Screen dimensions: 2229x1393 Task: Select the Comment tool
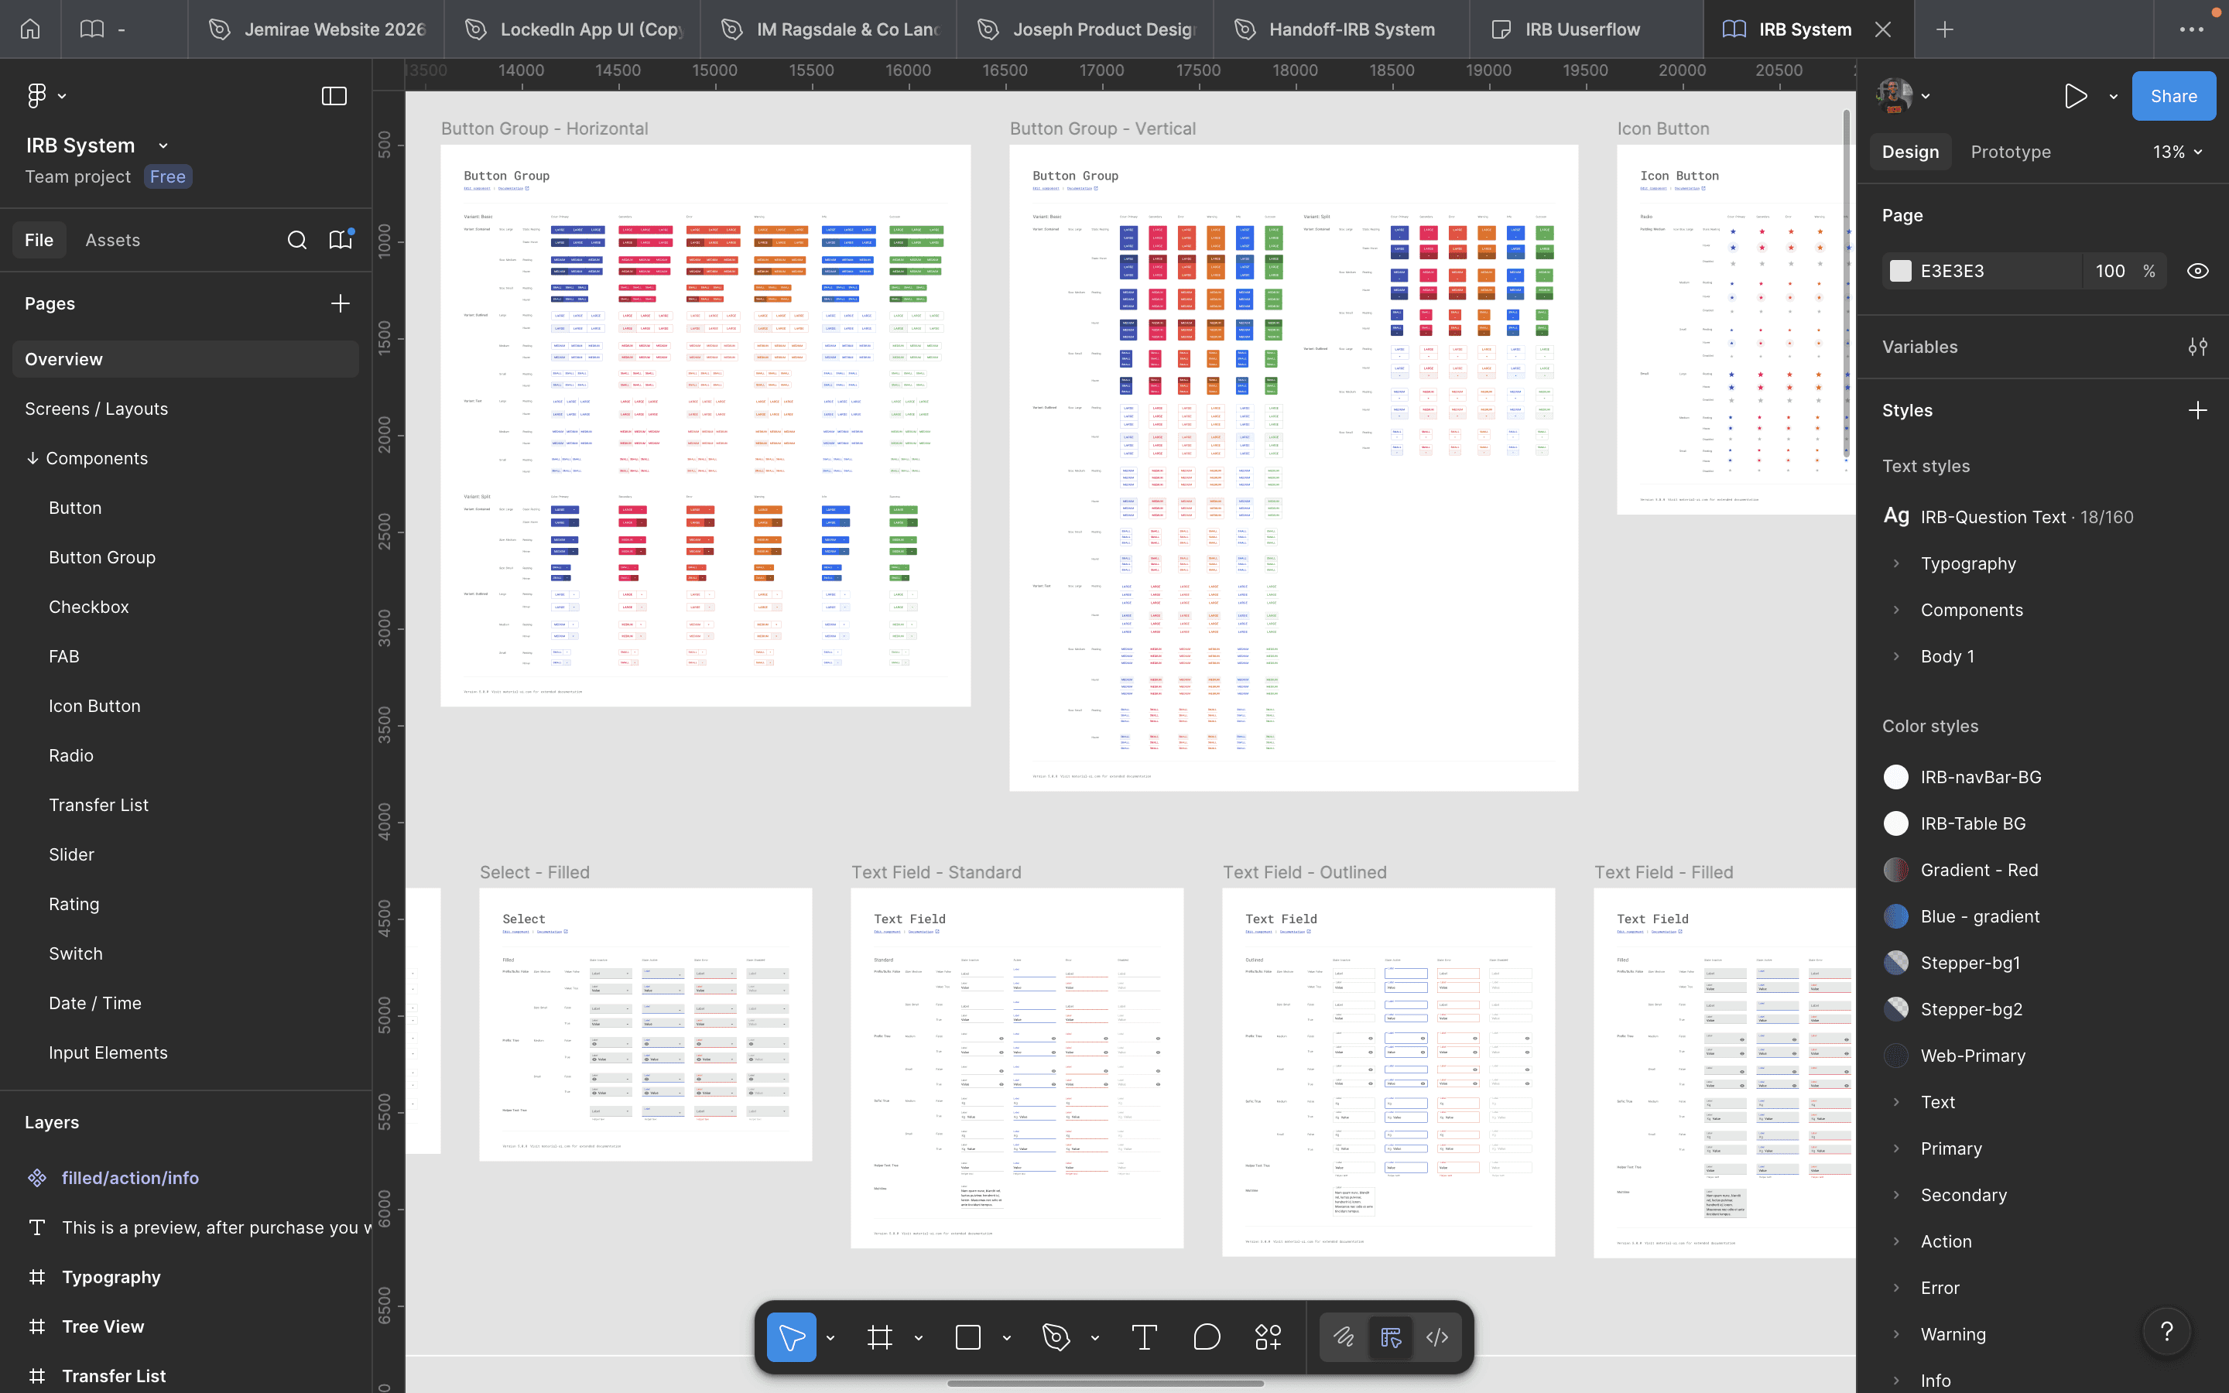click(x=1207, y=1337)
